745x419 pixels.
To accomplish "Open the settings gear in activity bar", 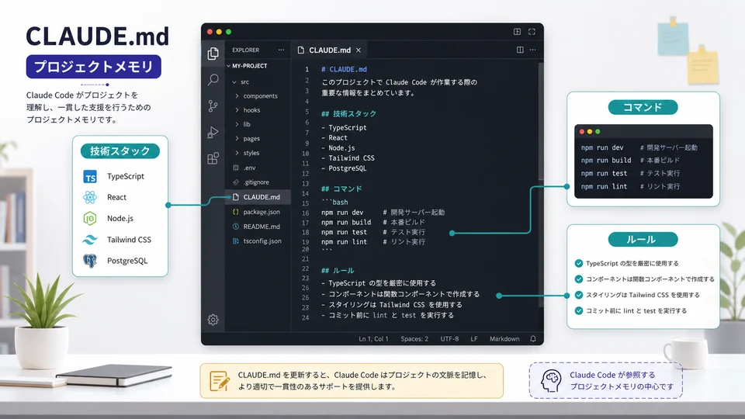I will (213, 320).
